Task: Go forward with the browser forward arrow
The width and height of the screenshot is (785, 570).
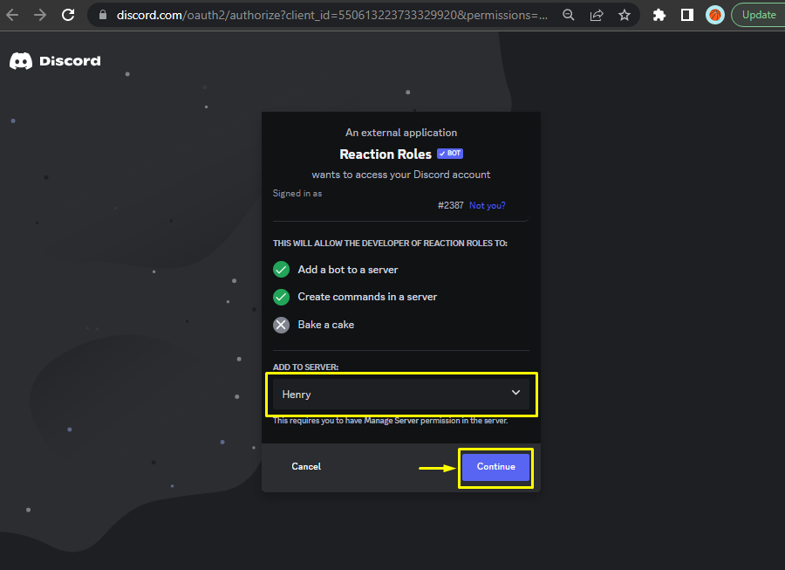Action: (40, 15)
